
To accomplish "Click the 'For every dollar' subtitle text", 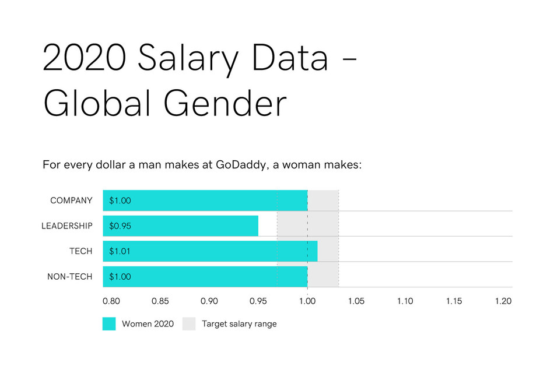I will coord(203,165).
